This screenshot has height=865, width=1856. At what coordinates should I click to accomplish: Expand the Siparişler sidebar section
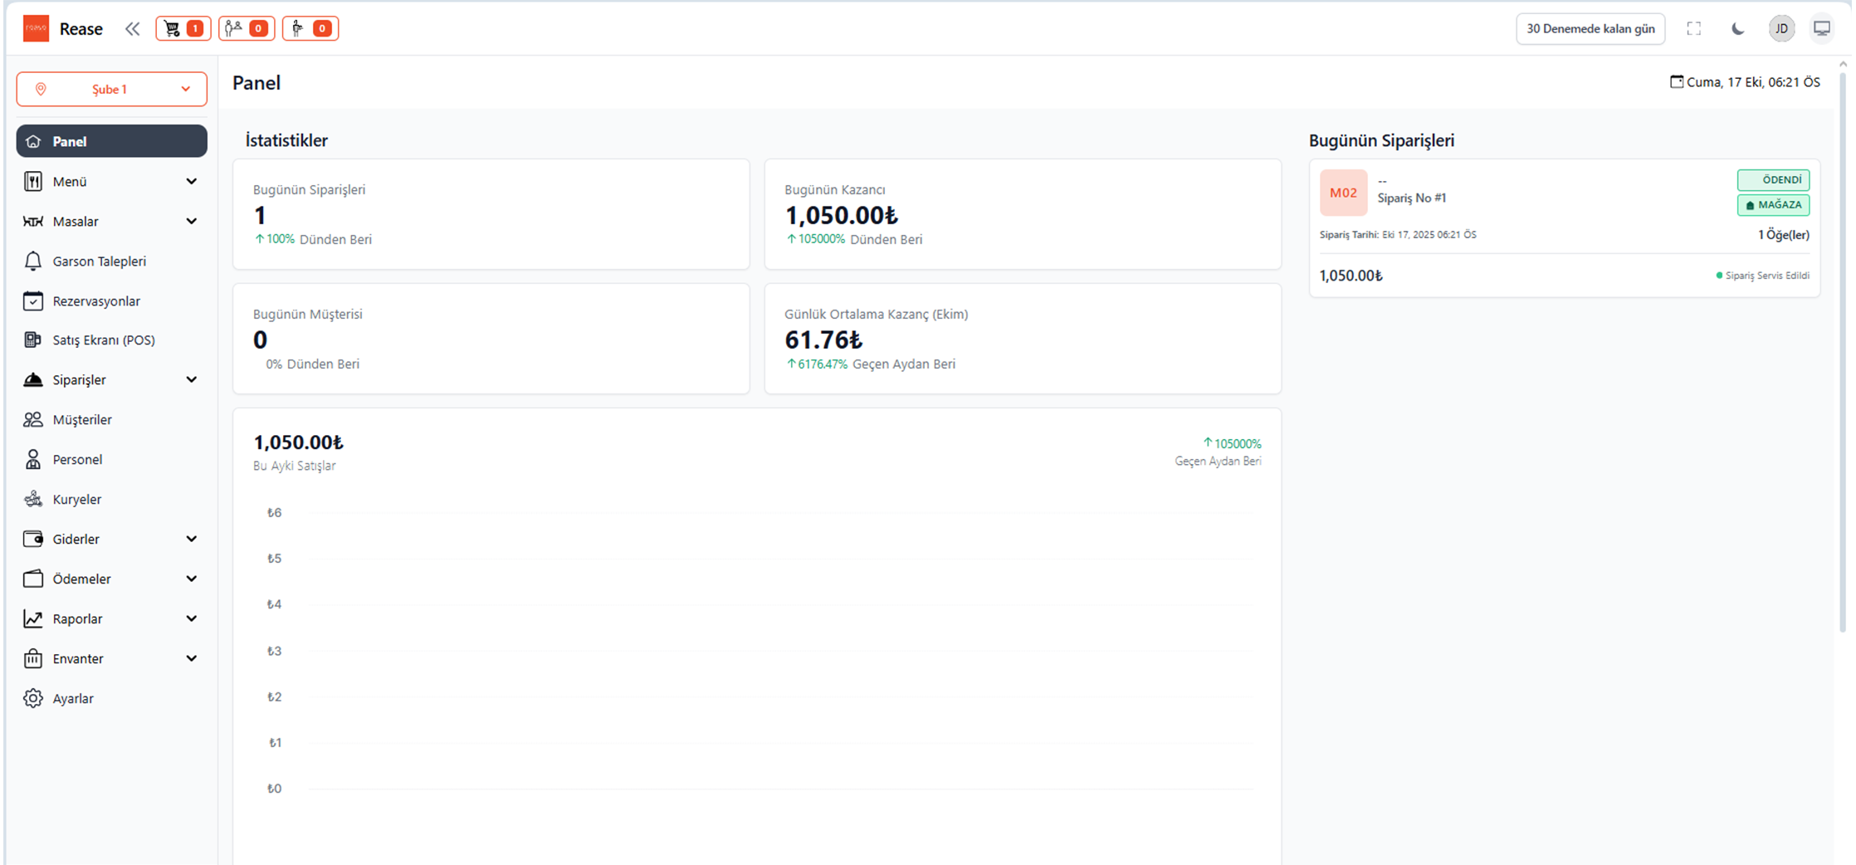(x=111, y=380)
